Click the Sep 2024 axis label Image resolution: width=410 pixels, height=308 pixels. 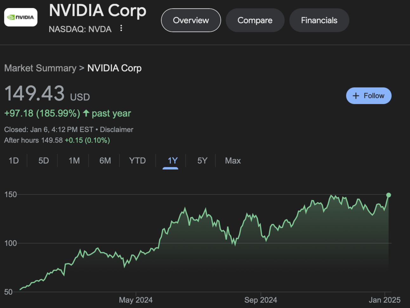261,300
